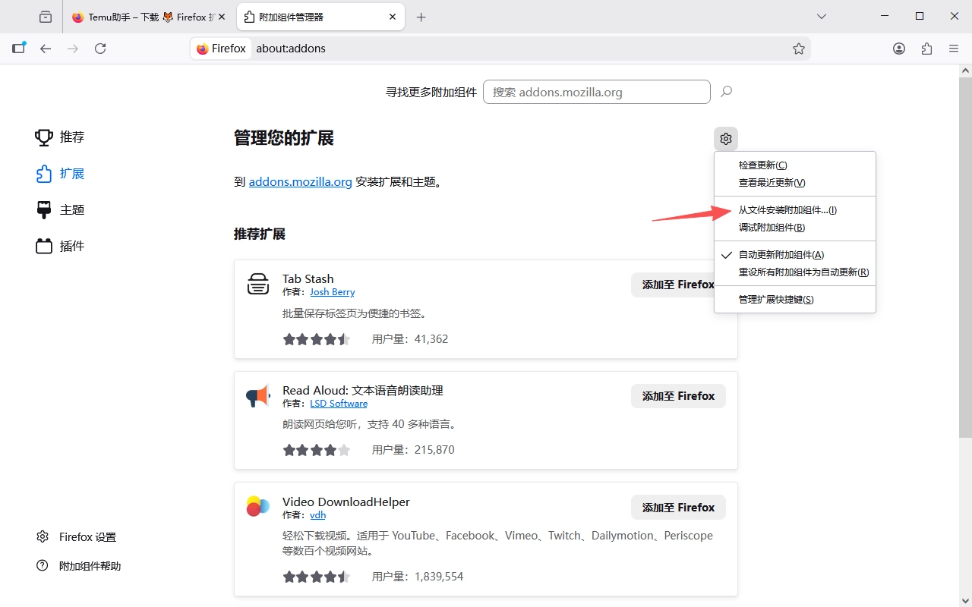
Task: Click the page reload icon
Action: [x=100, y=48]
